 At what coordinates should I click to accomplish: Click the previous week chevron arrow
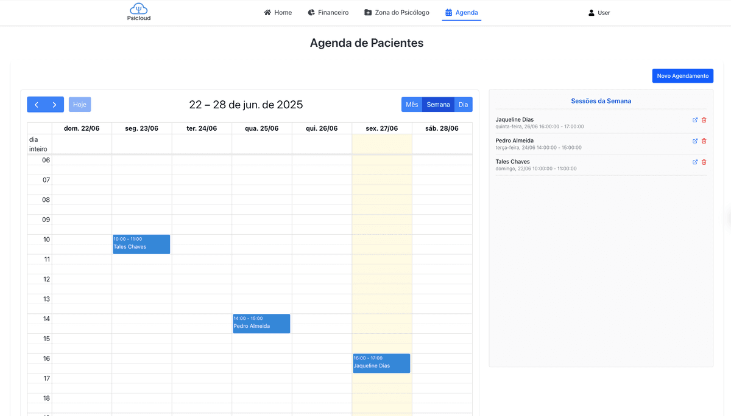36,104
